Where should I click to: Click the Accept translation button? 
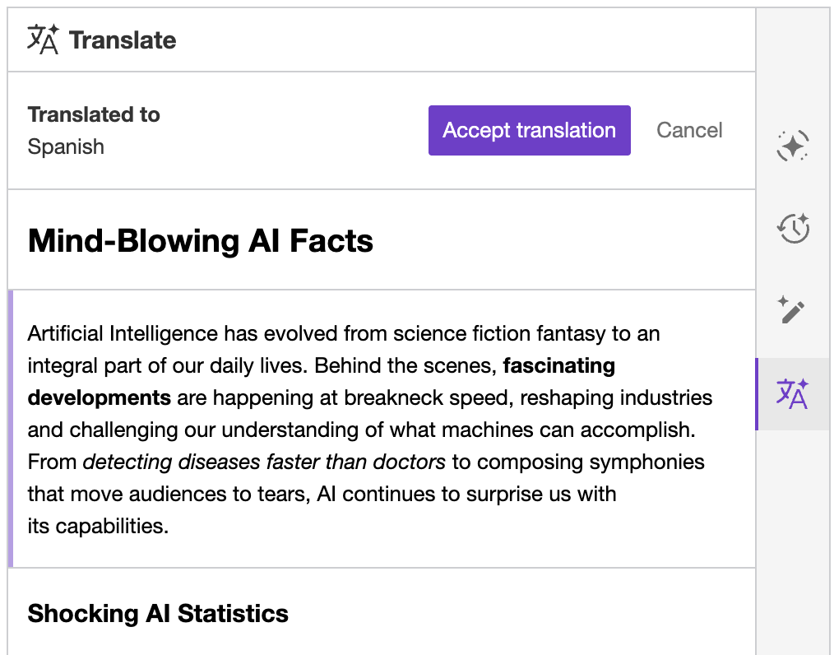[529, 130]
